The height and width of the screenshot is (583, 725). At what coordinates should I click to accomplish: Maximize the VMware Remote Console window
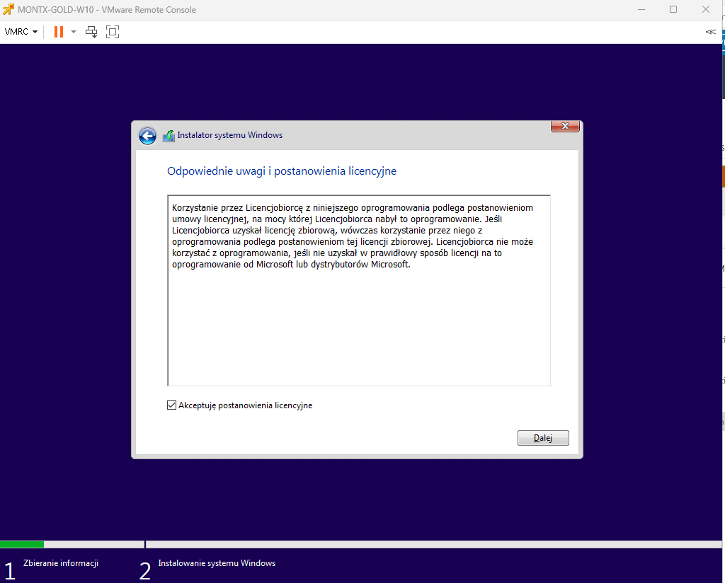(x=673, y=9)
